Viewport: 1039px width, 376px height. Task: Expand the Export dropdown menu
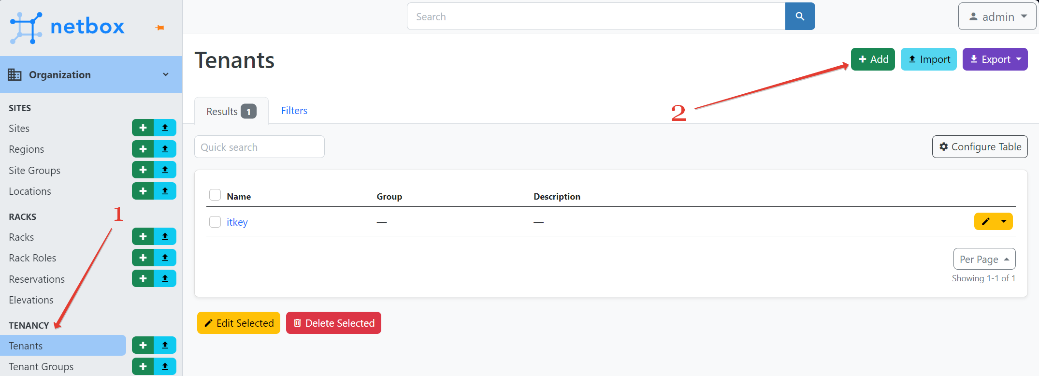click(x=995, y=59)
